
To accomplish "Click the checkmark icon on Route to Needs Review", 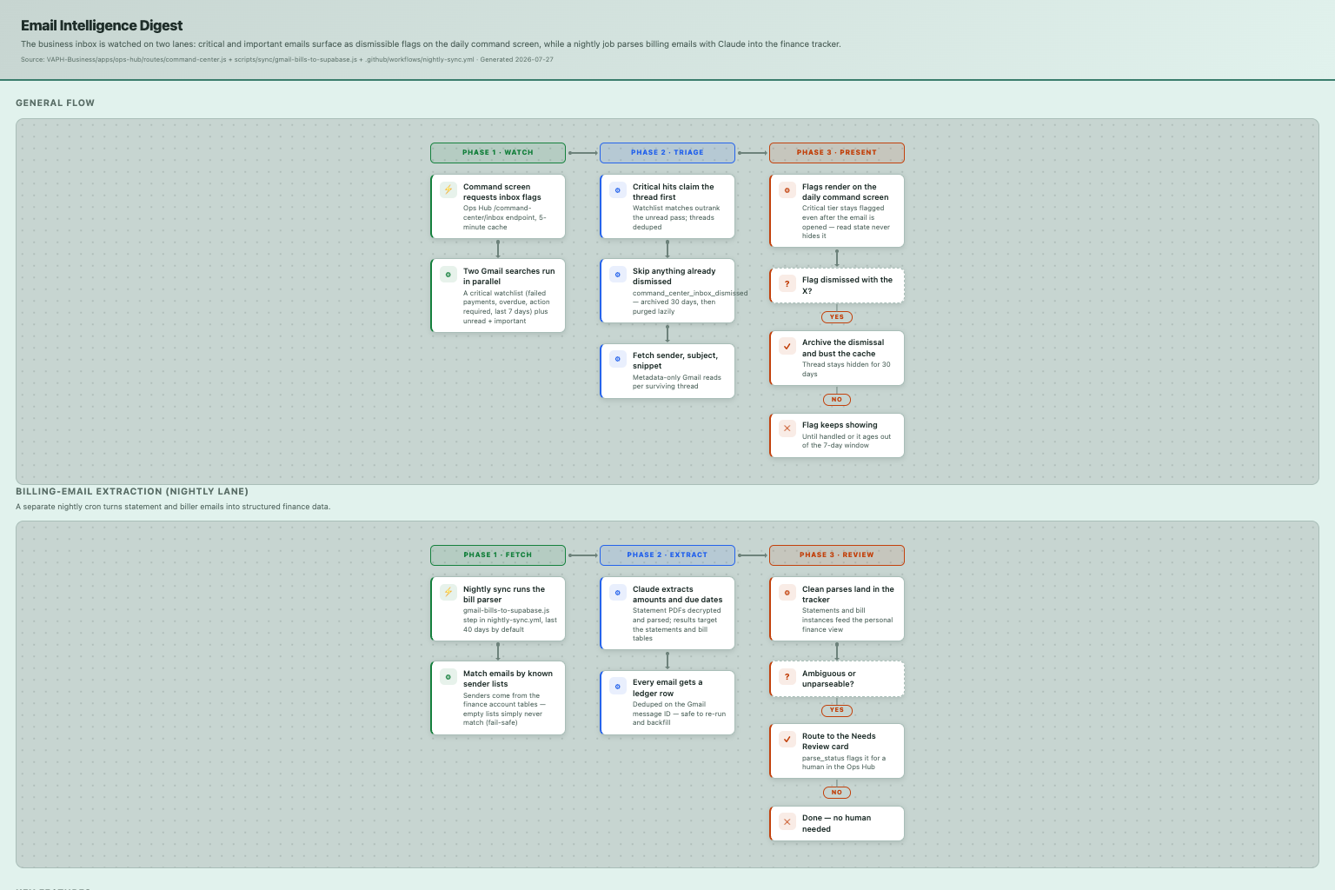I will pyautogui.click(x=787, y=739).
